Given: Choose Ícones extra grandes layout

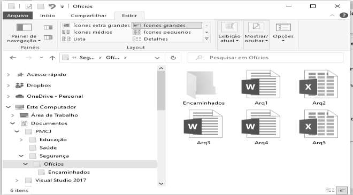Looking at the screenshot, I should click(96, 26).
